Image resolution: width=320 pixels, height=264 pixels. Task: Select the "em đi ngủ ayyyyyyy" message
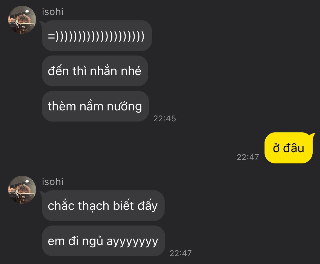click(103, 241)
